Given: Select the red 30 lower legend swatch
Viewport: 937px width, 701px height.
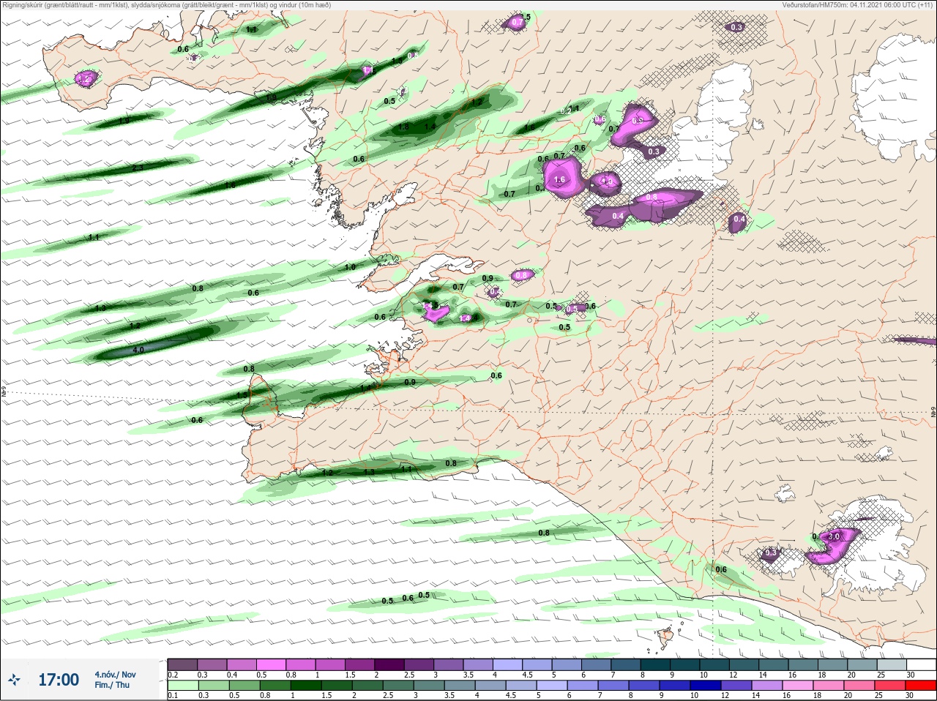Looking at the screenshot, I should tap(920, 686).
